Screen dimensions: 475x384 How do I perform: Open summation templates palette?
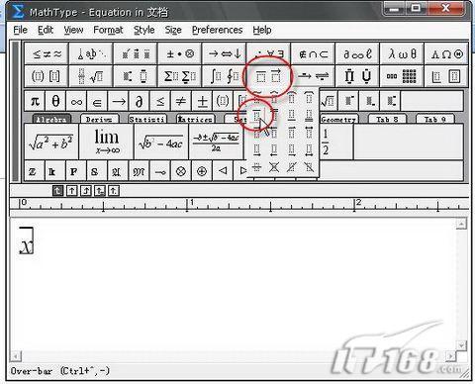click(x=180, y=76)
